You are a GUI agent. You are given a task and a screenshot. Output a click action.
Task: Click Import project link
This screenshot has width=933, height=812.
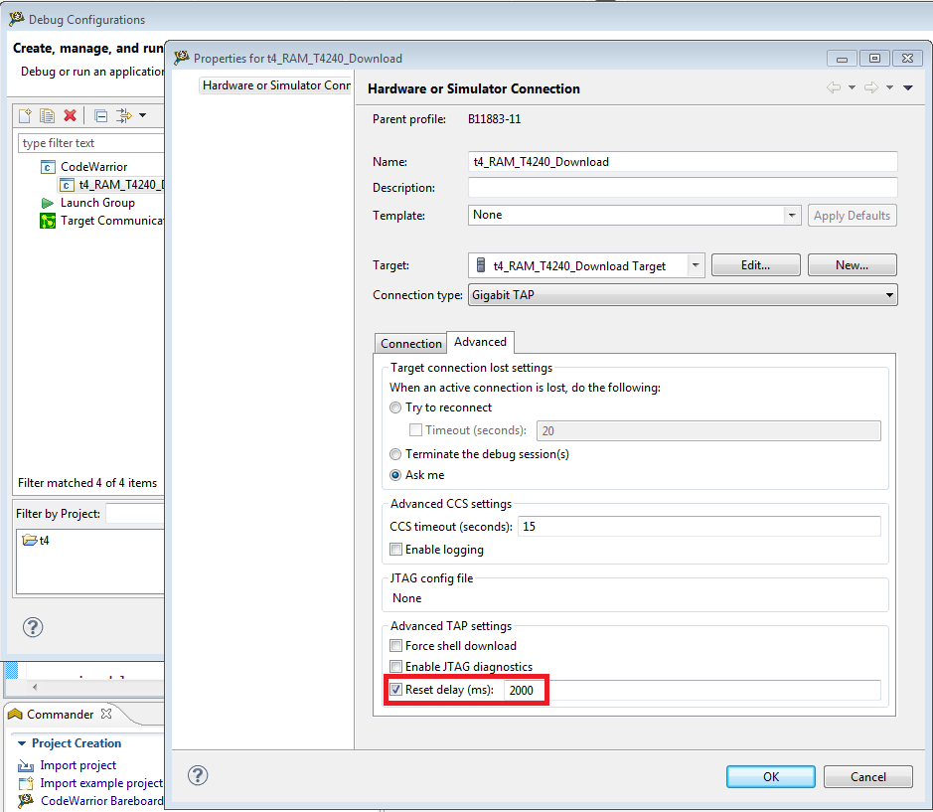pyautogui.click(x=78, y=765)
